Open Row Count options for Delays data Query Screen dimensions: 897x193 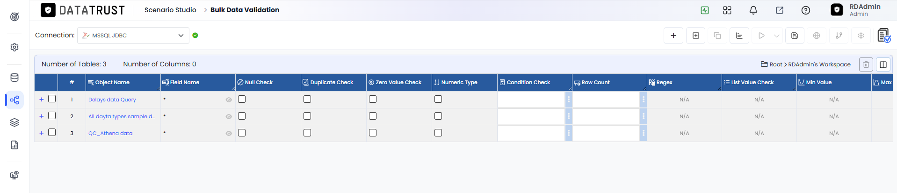[x=644, y=100]
